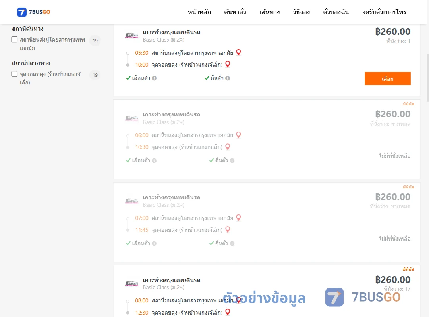Open map pin for 05:30 Ekkamai departure
This screenshot has height=317, width=429.
click(239, 52)
